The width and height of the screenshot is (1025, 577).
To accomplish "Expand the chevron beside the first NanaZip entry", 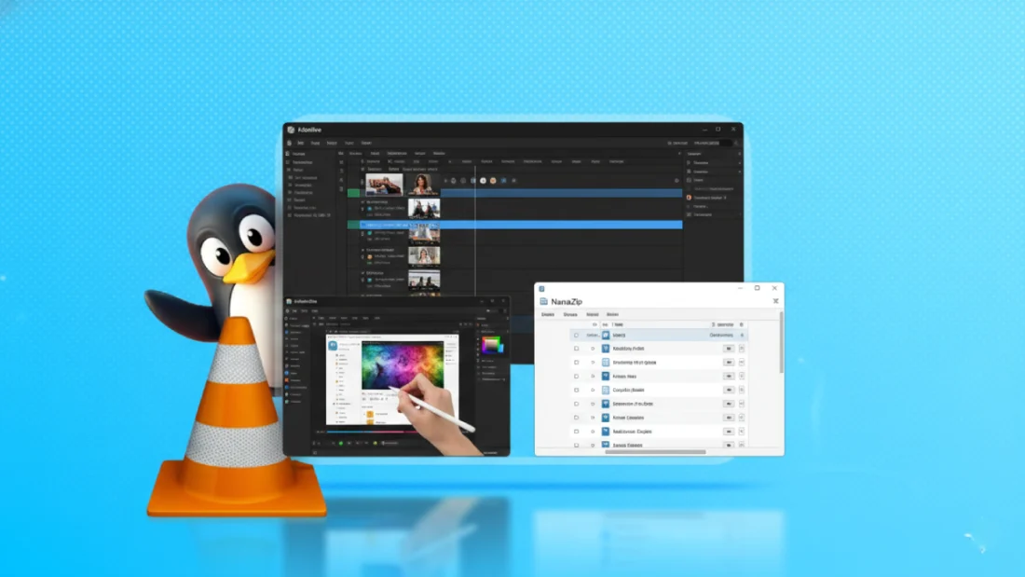I will point(593,335).
